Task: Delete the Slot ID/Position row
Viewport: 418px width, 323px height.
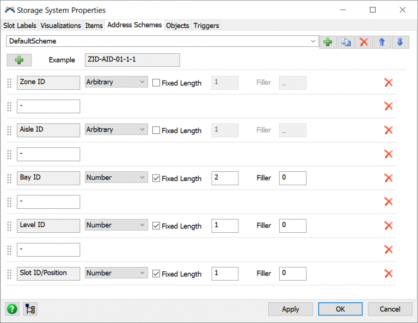Action: pos(389,274)
